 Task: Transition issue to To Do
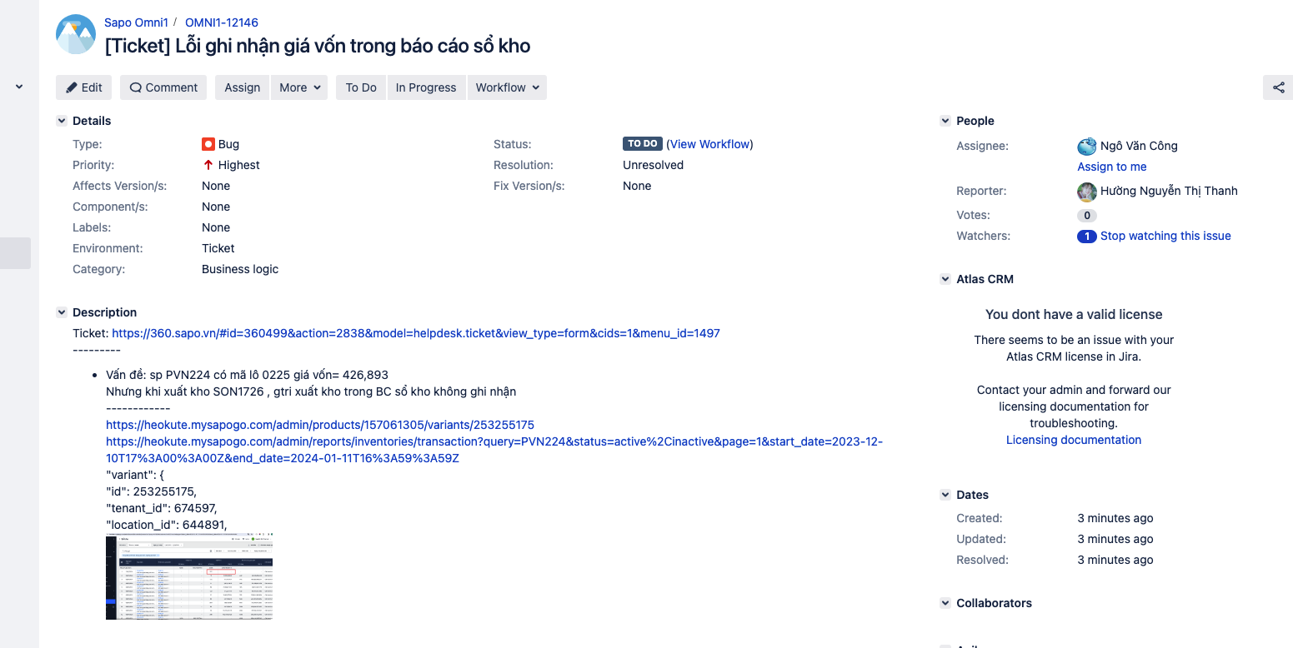(361, 87)
